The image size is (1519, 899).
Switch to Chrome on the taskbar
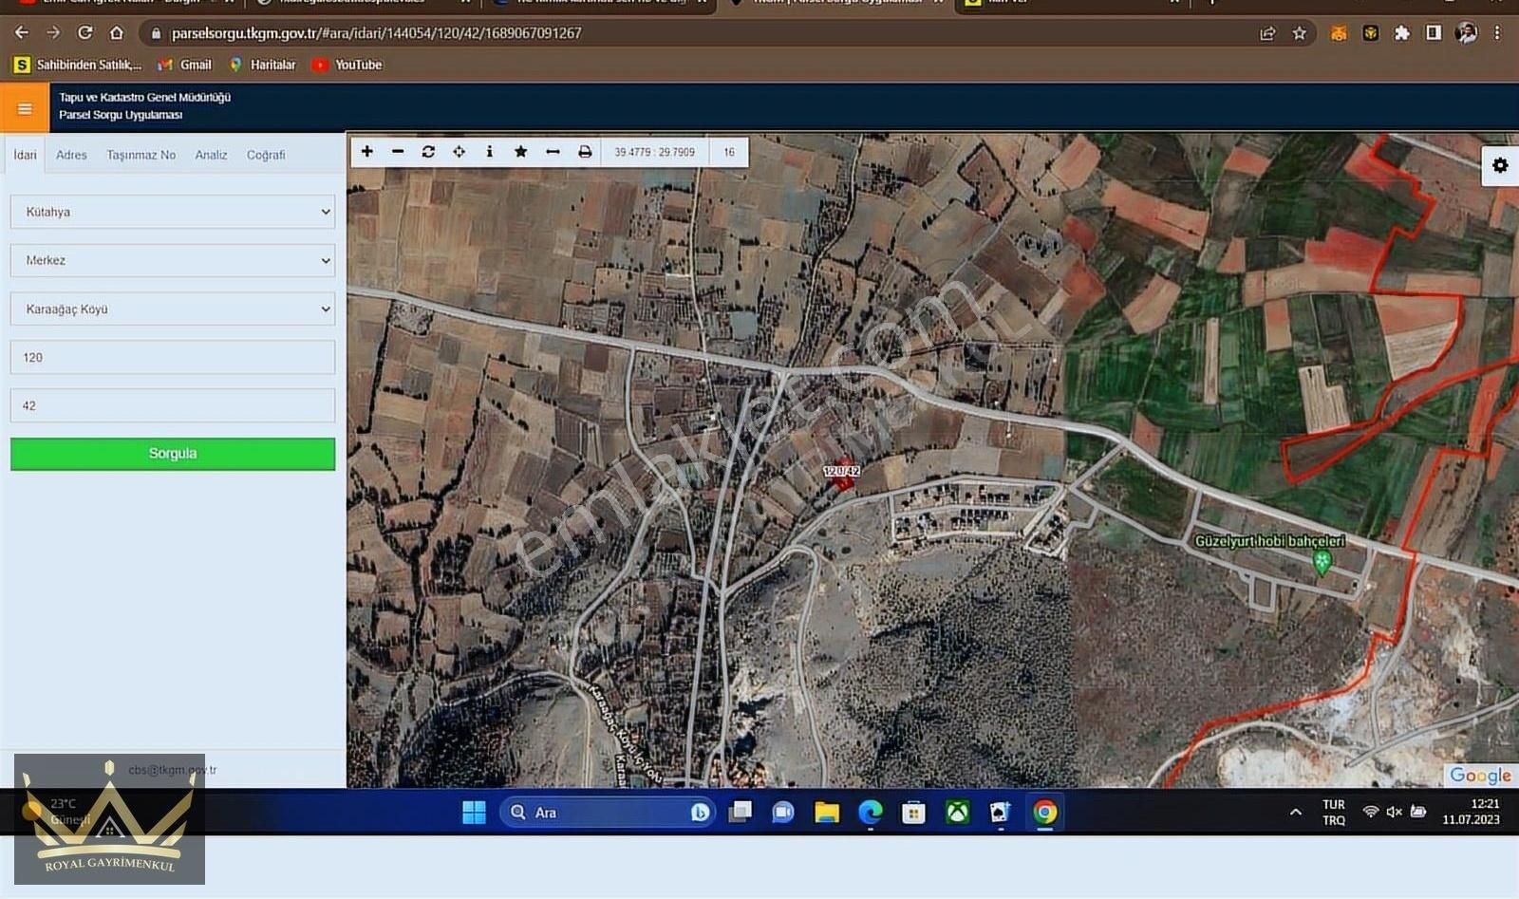1044,813
